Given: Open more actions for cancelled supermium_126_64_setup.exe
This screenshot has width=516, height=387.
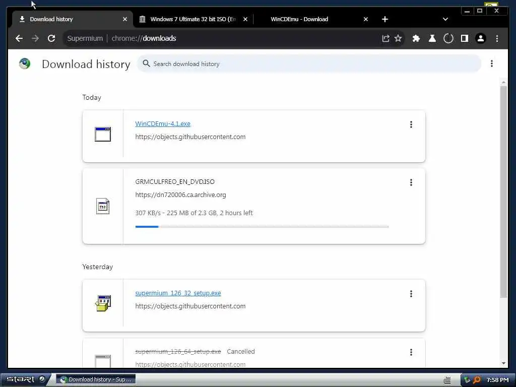Looking at the screenshot, I should 411,352.
